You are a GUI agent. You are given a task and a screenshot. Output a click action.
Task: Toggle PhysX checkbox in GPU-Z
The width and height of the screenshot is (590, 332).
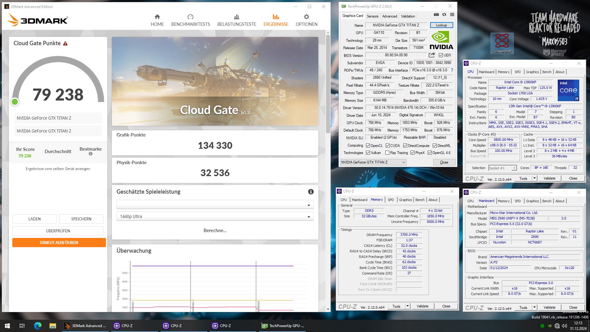coord(412,153)
